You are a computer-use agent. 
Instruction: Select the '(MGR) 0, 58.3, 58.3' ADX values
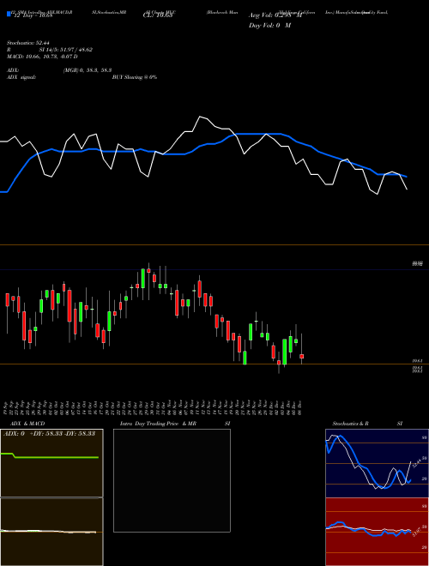tap(88, 70)
